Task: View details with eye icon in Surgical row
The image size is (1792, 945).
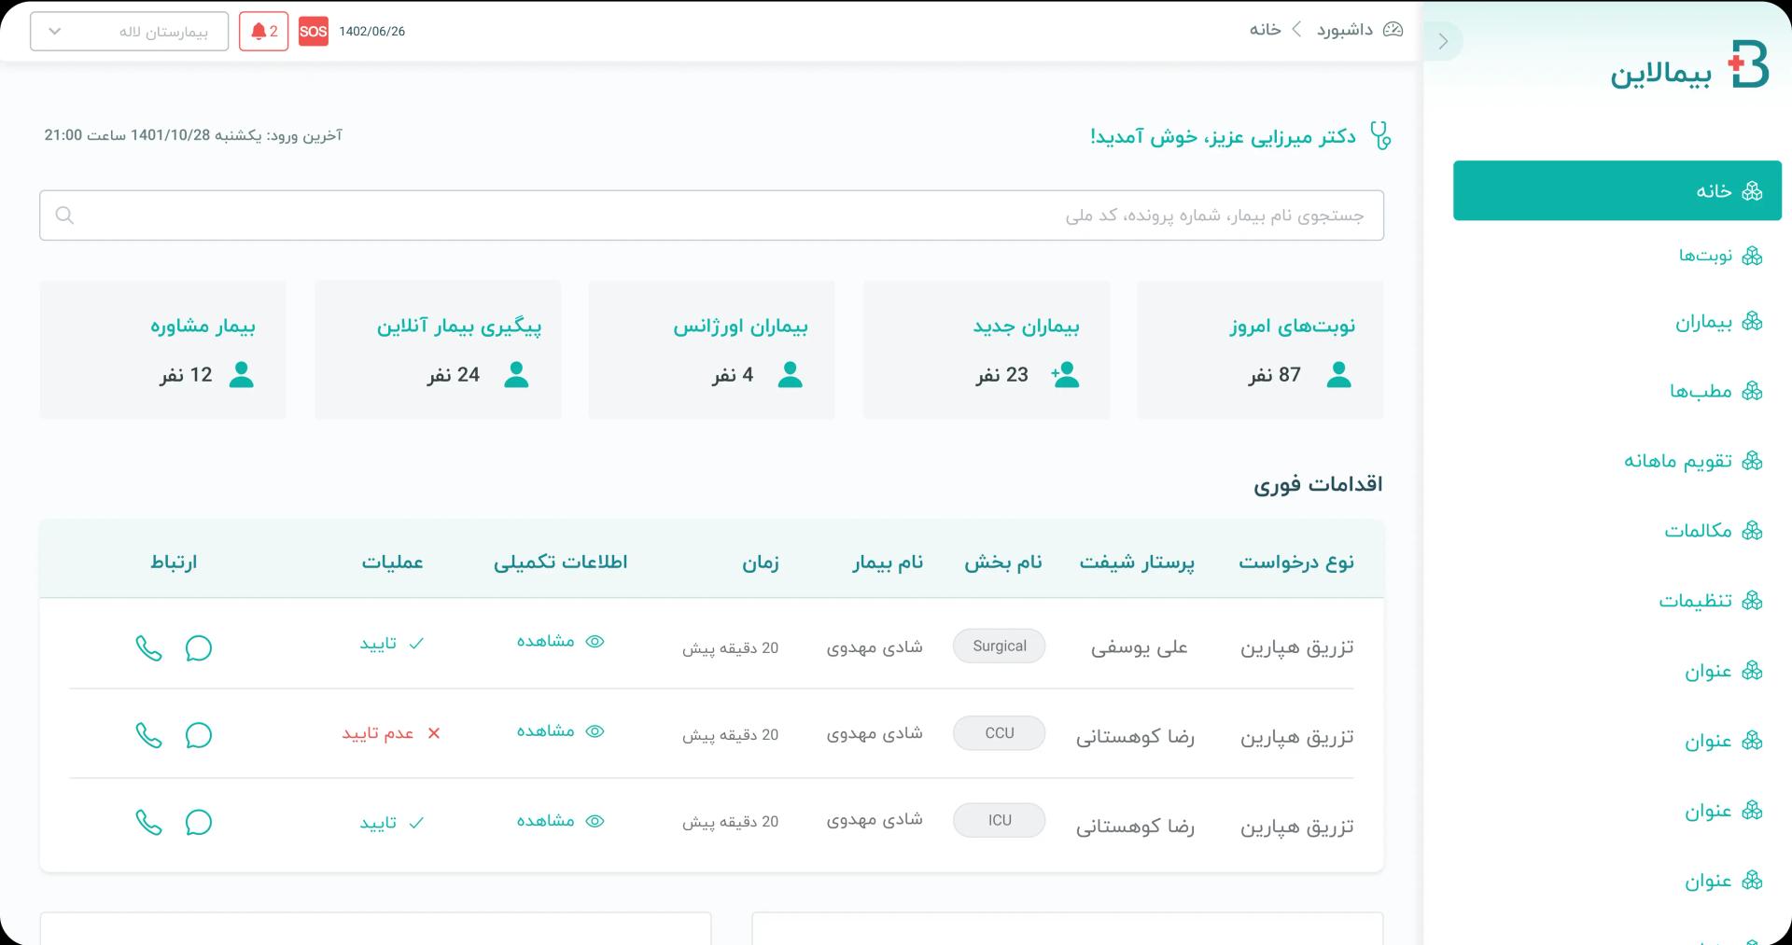Action: 595,641
